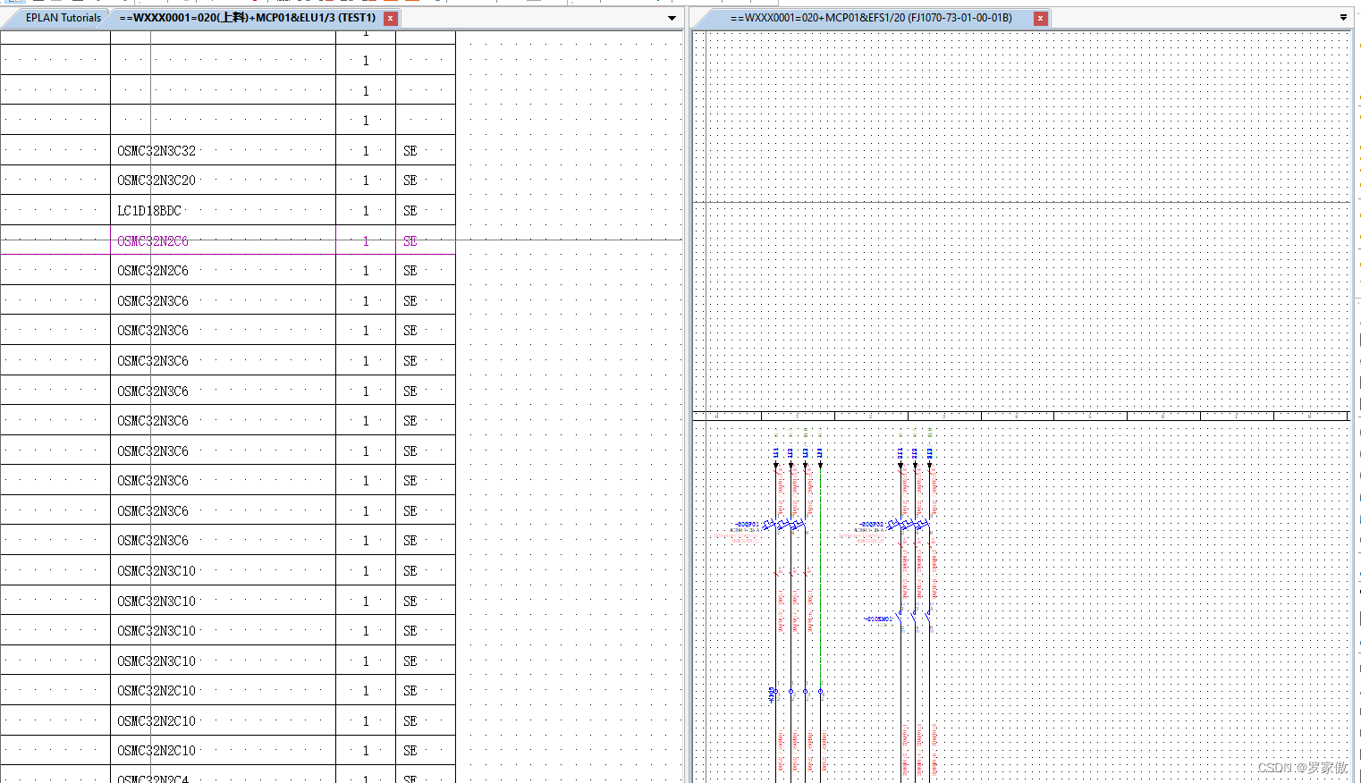Click the SE cell beside OSMC32N3C20
The height and width of the screenshot is (783, 1361).
409,180
